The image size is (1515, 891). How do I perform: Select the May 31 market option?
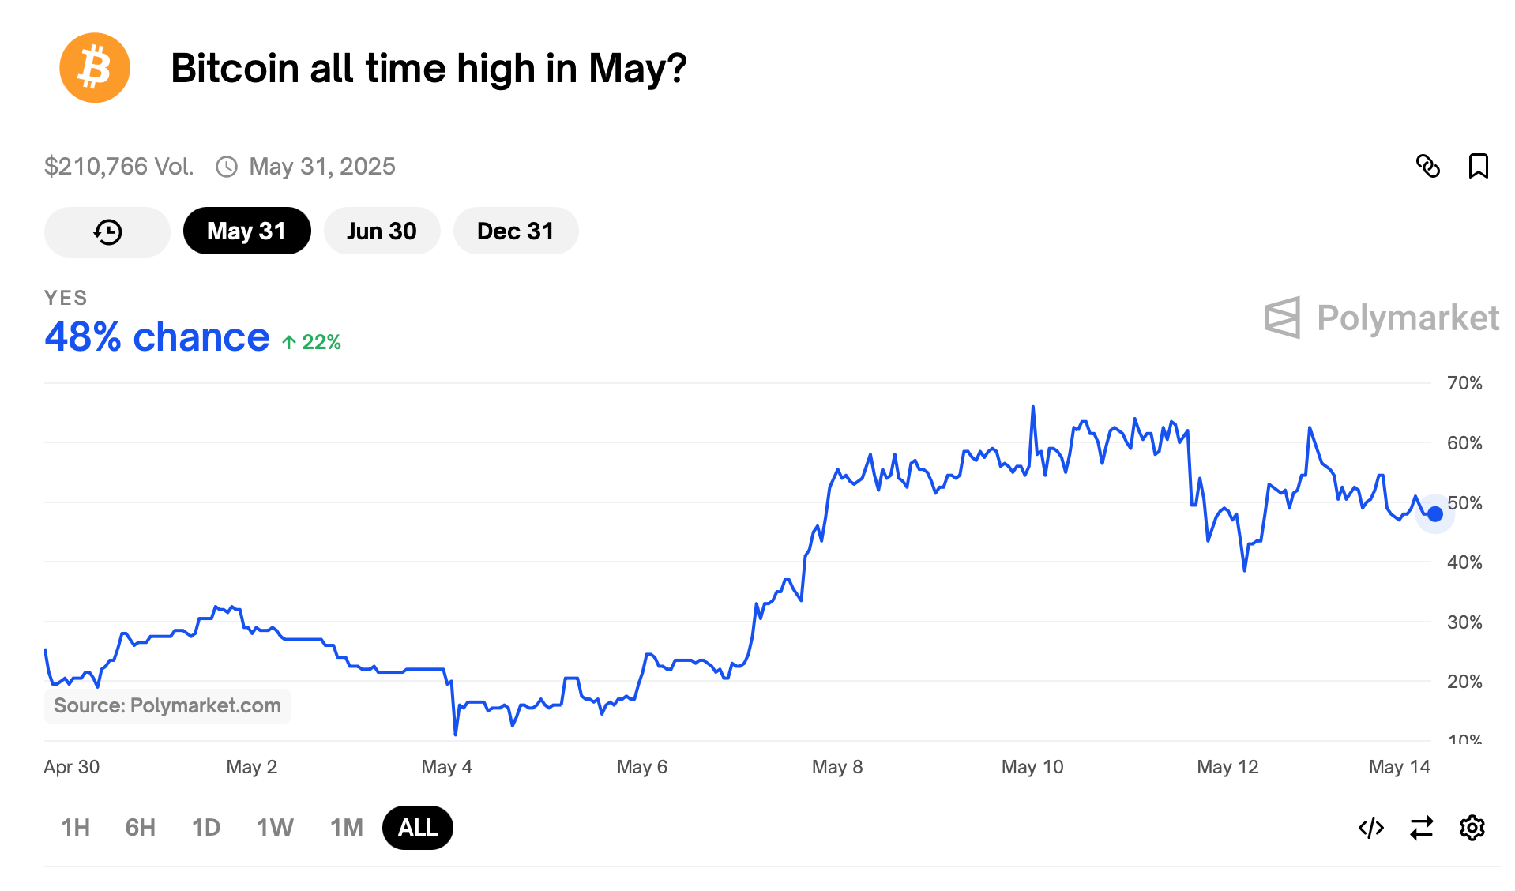coord(246,231)
